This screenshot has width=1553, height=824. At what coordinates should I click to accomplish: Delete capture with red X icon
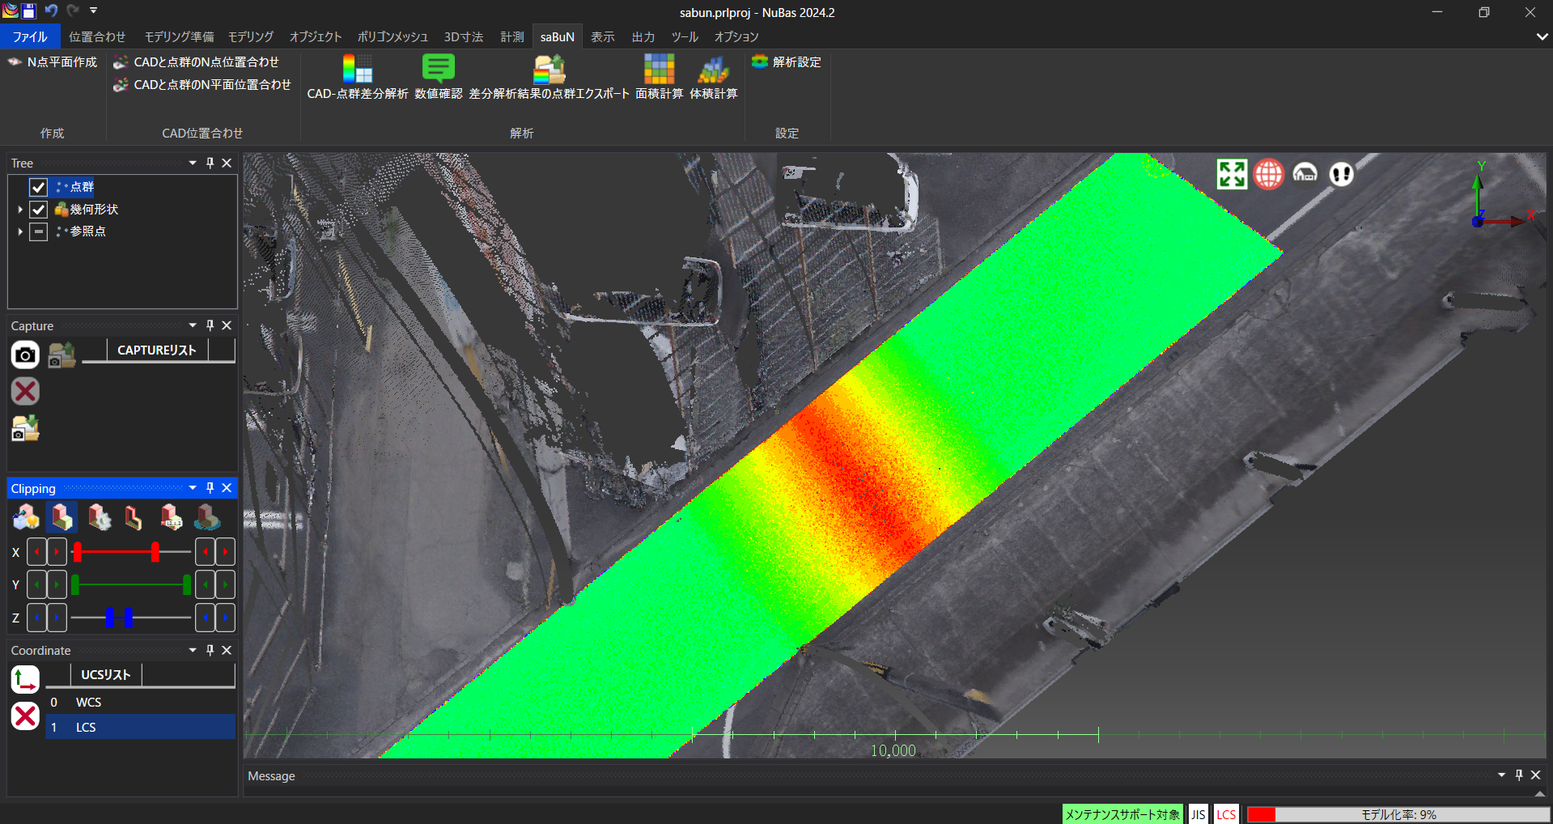[25, 392]
